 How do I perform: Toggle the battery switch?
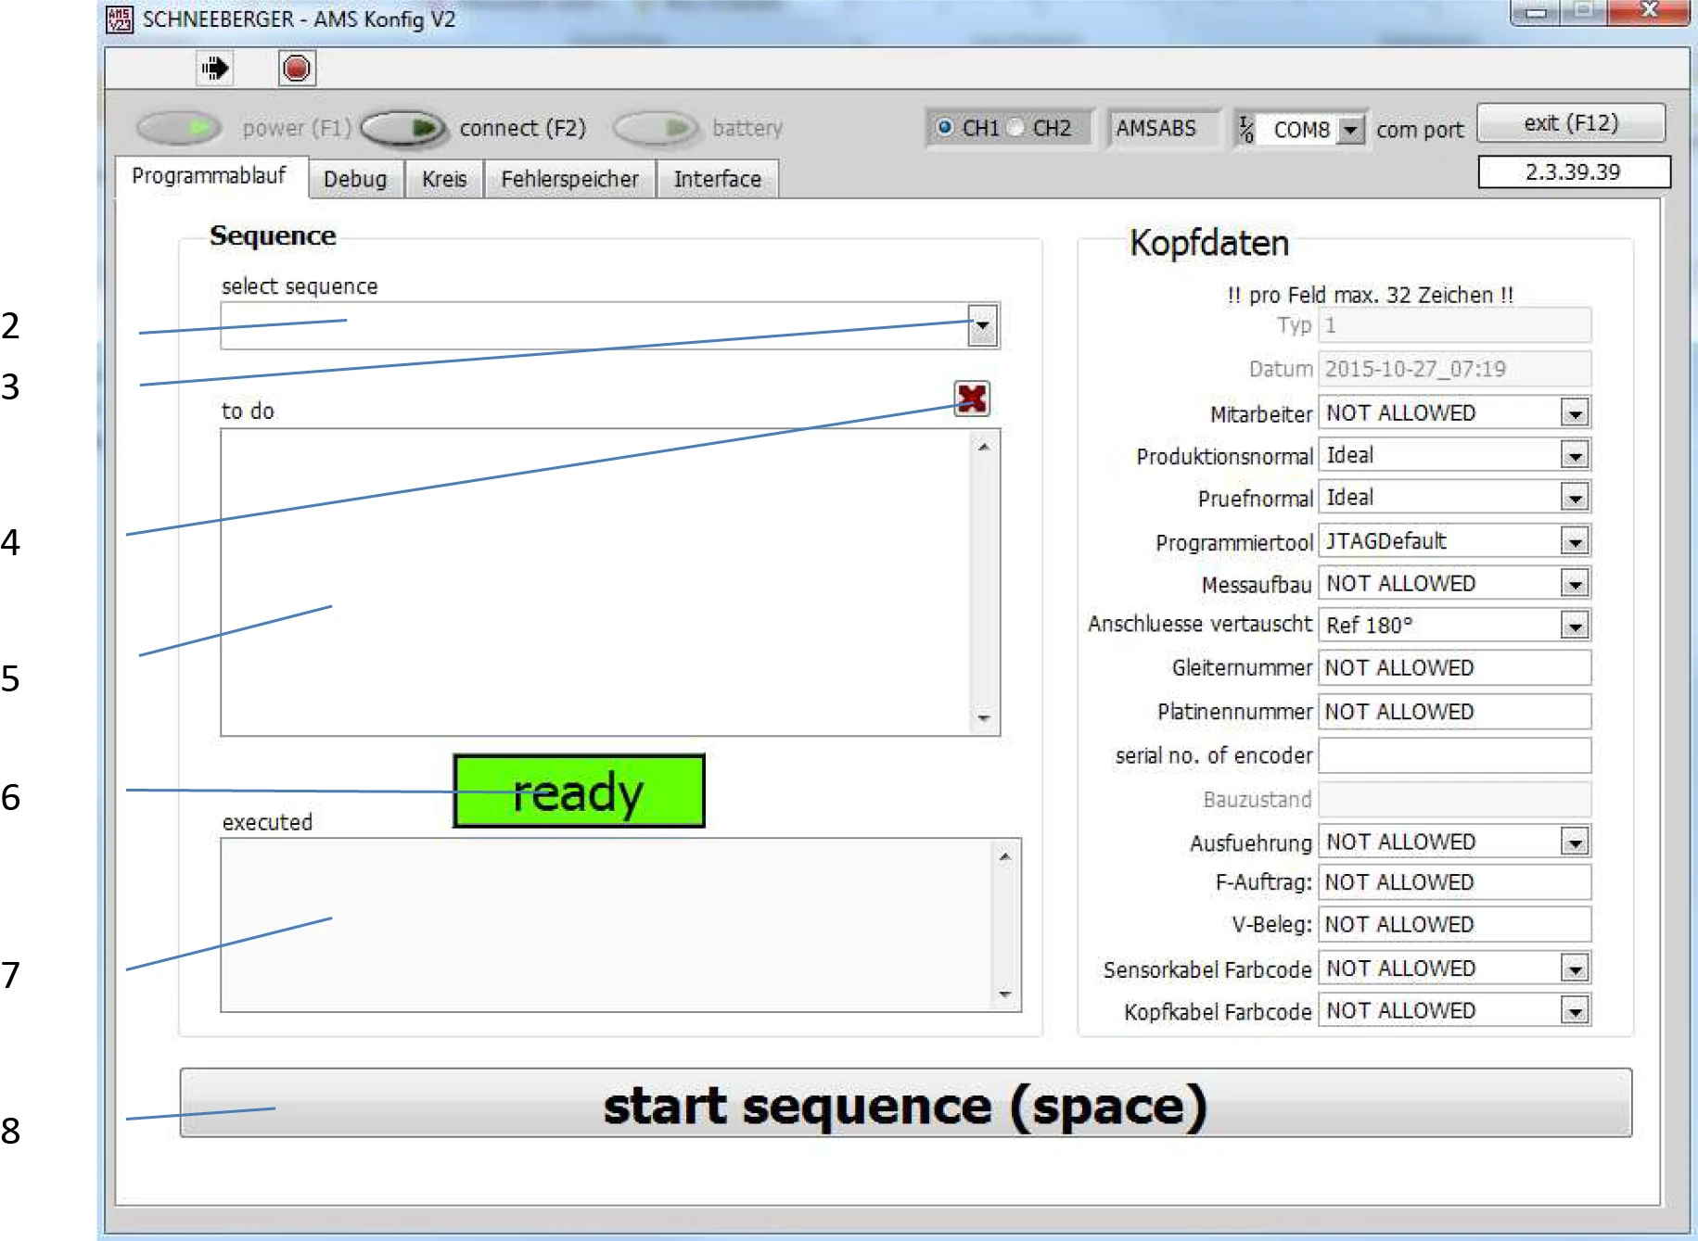(x=656, y=128)
